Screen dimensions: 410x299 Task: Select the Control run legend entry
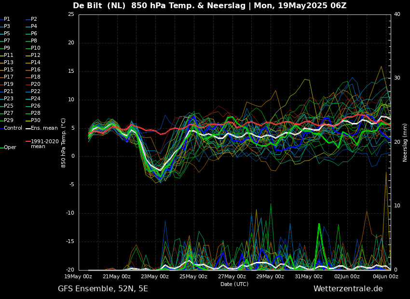(13, 128)
